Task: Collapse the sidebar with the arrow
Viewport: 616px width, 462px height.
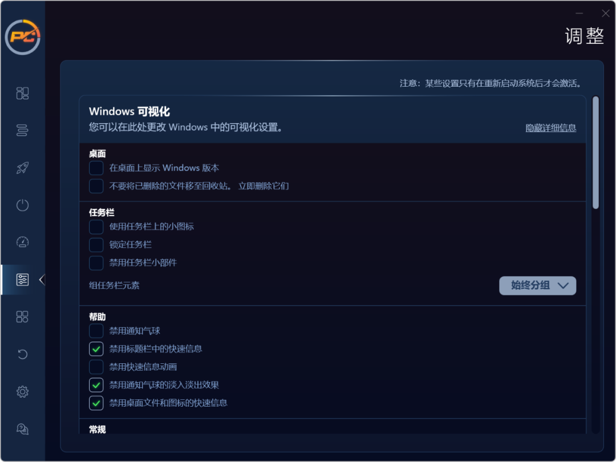Action: click(x=42, y=279)
